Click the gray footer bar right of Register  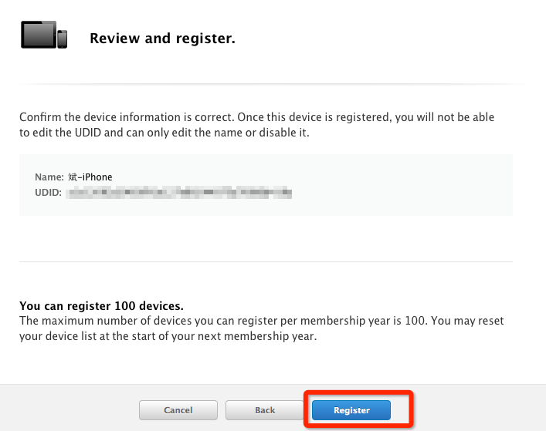(x=479, y=410)
